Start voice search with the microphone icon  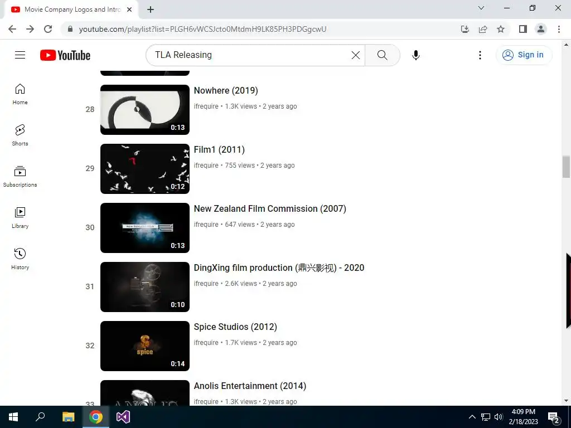(x=416, y=55)
